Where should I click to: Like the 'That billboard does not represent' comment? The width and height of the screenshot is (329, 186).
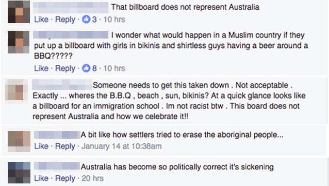click(41, 20)
